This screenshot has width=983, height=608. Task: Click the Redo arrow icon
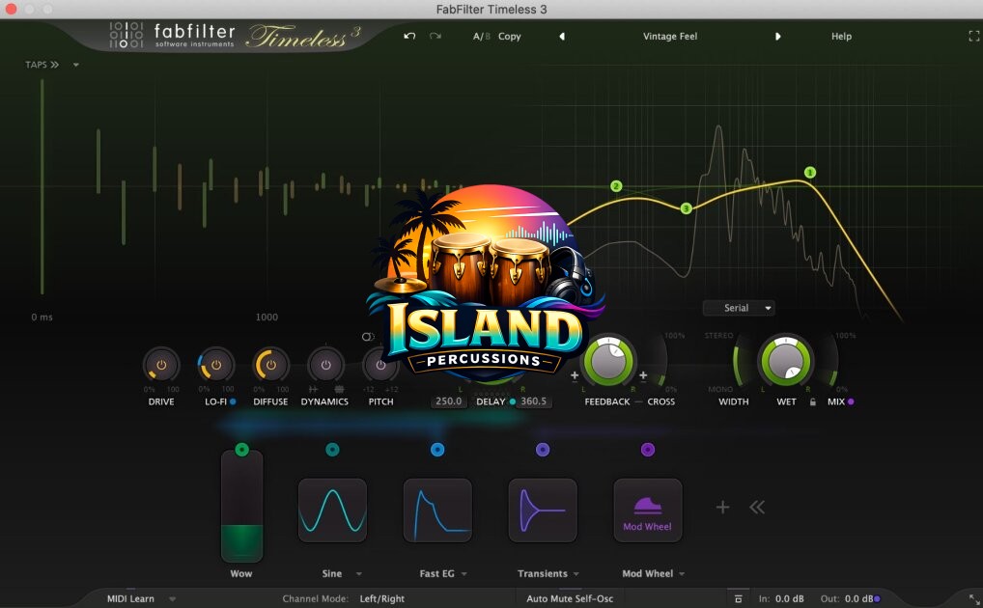coord(435,37)
